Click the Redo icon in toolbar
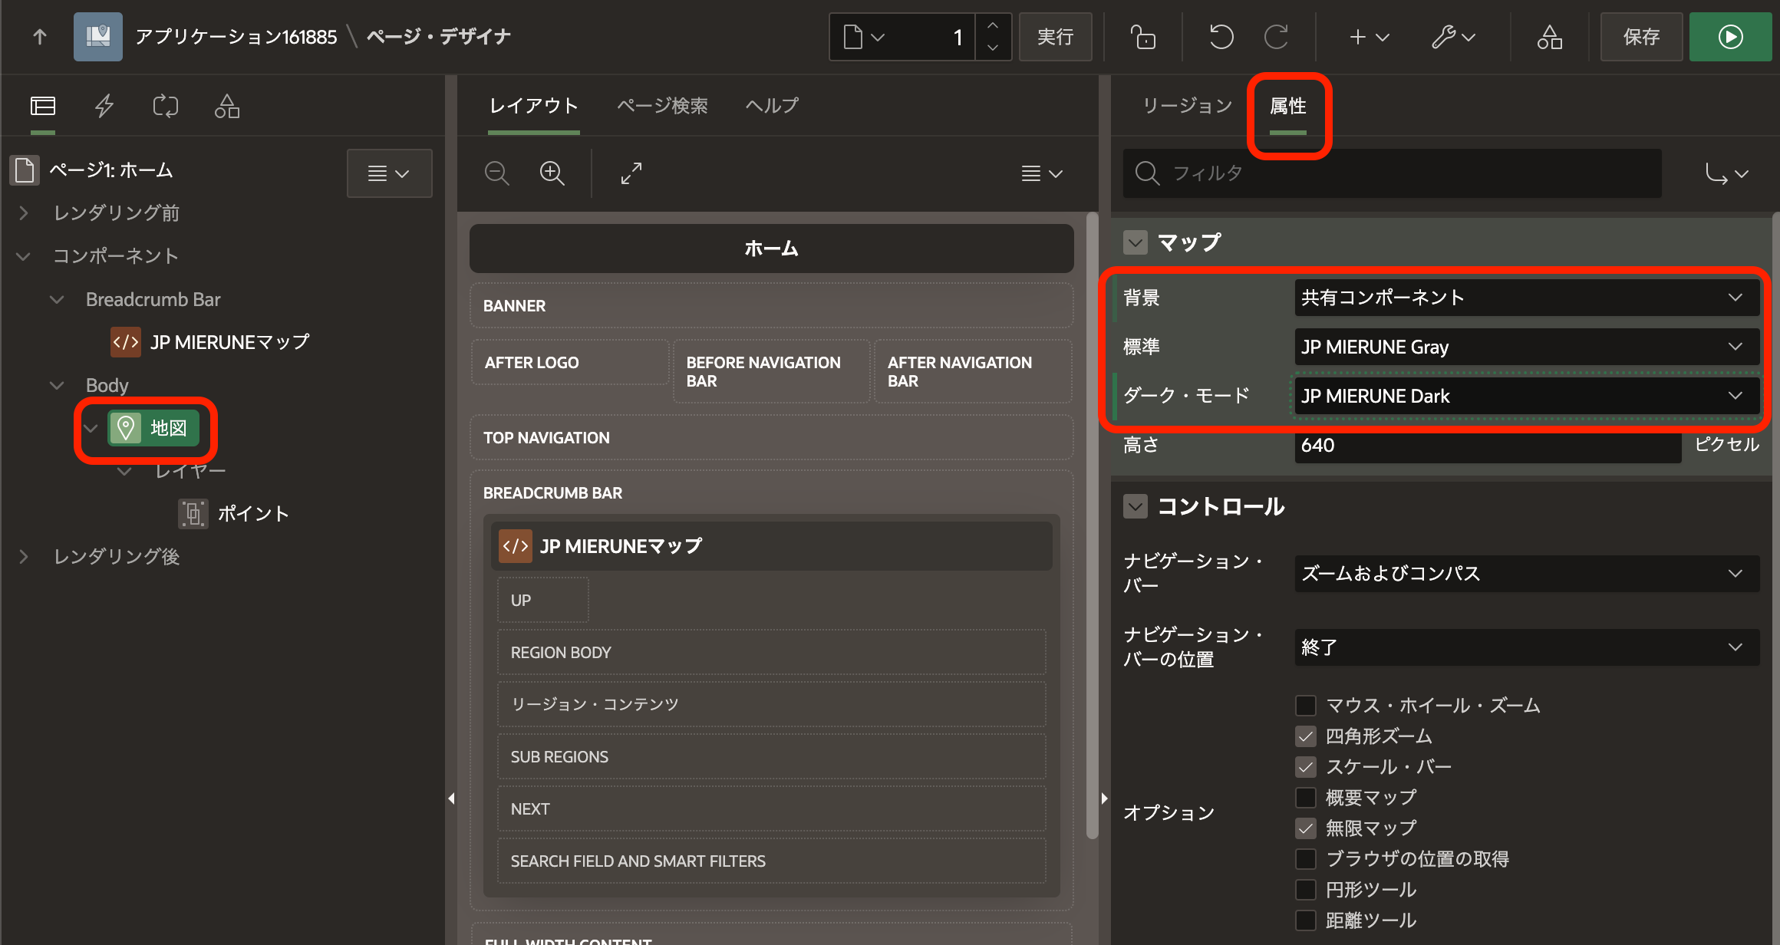This screenshot has height=945, width=1780. point(1276,37)
